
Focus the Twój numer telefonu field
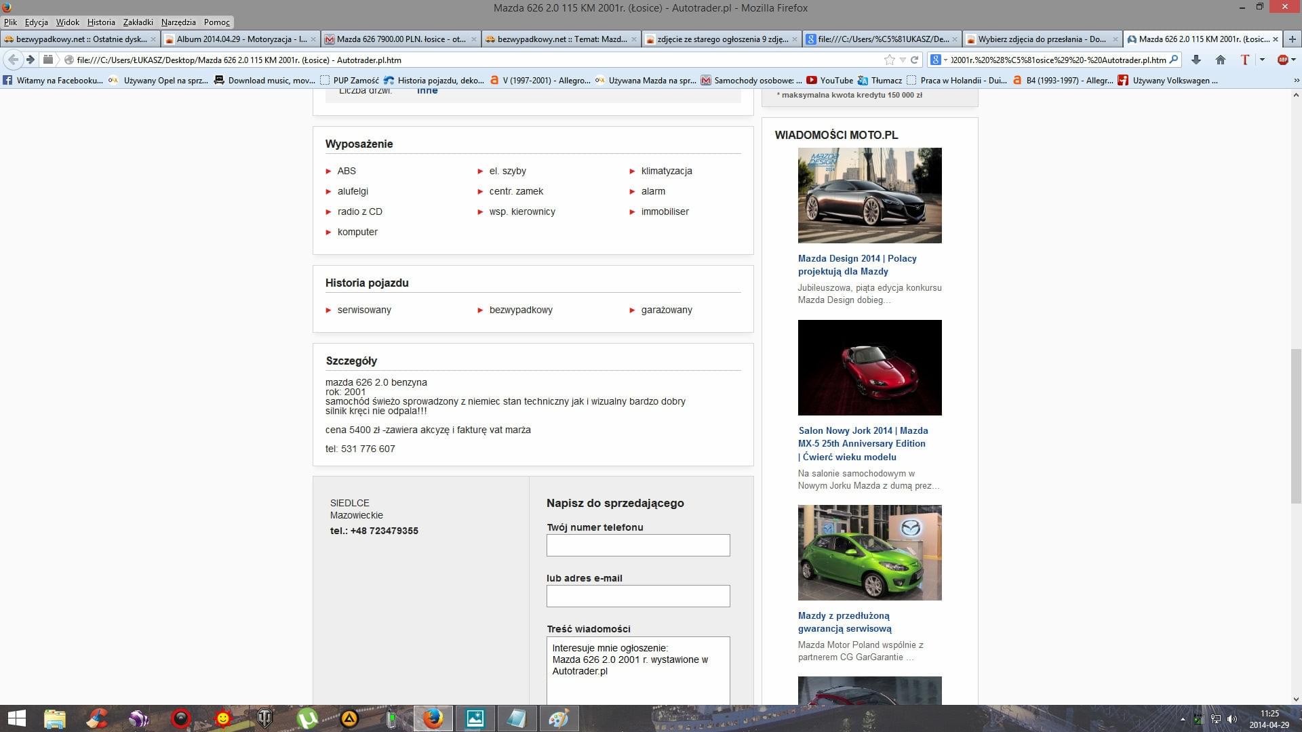pos(638,546)
